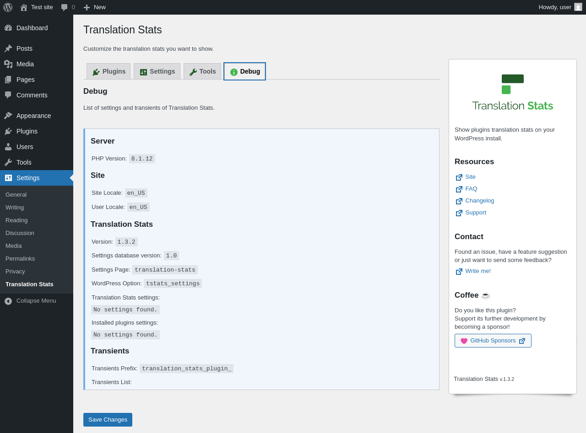The image size is (586, 433).
Task: Select the Debug tab
Action: tap(245, 71)
